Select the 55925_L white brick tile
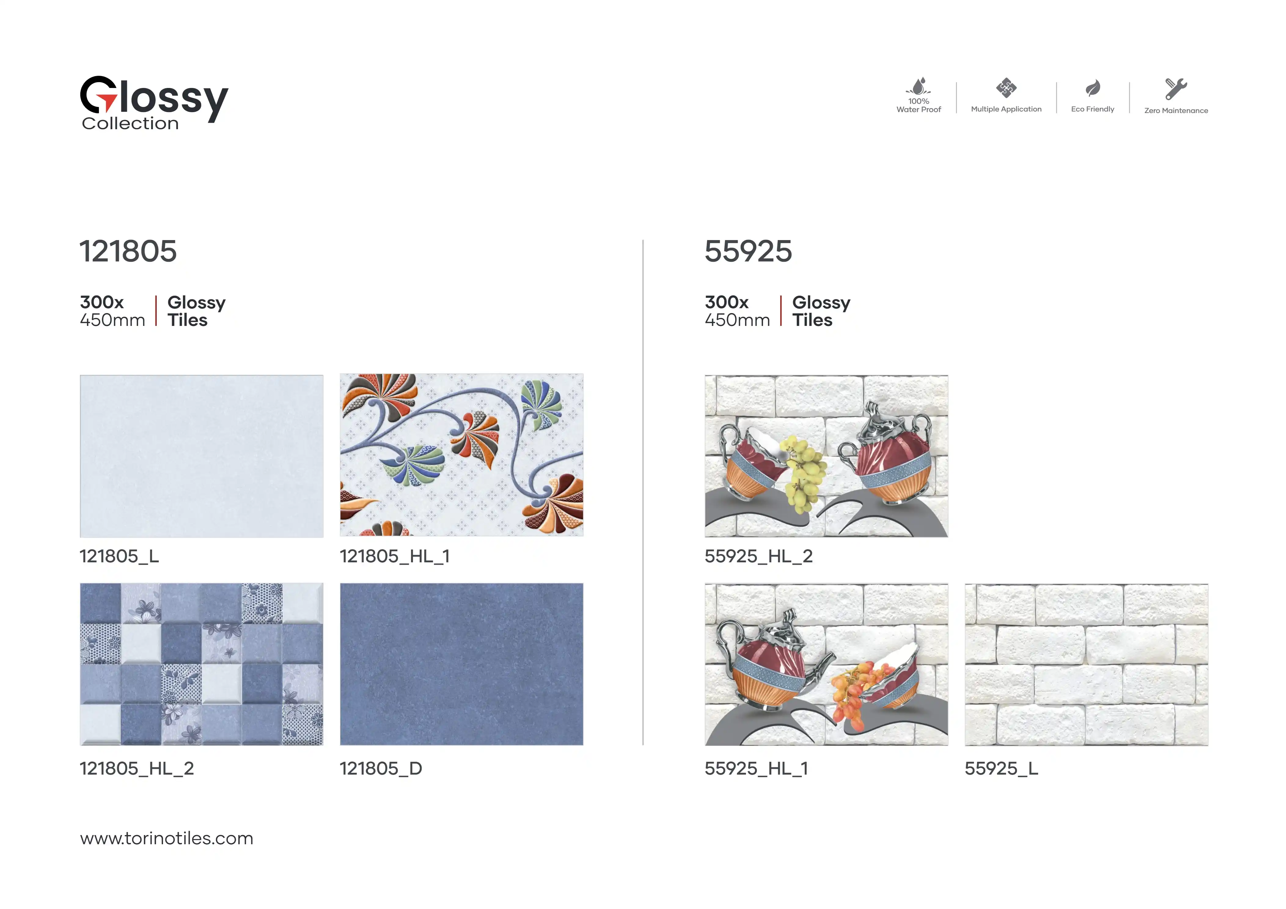This screenshot has height=909, width=1286. pyautogui.click(x=1086, y=664)
